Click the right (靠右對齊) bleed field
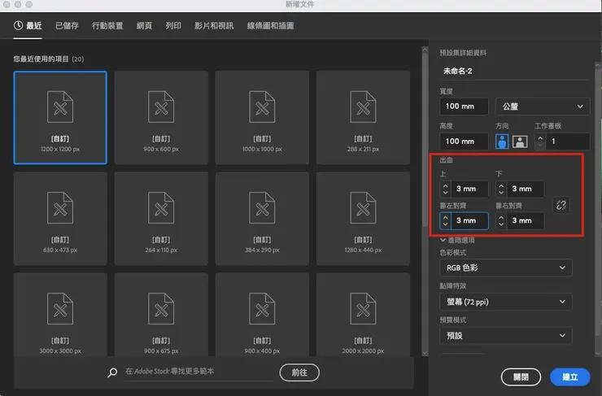 525,220
